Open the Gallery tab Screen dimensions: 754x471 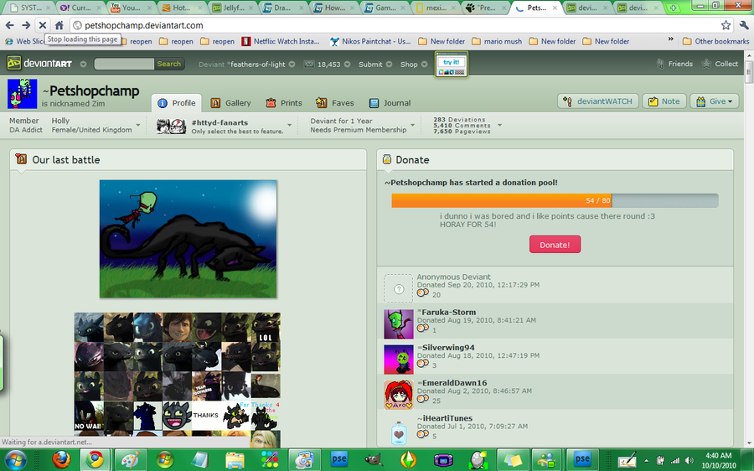tap(231, 103)
